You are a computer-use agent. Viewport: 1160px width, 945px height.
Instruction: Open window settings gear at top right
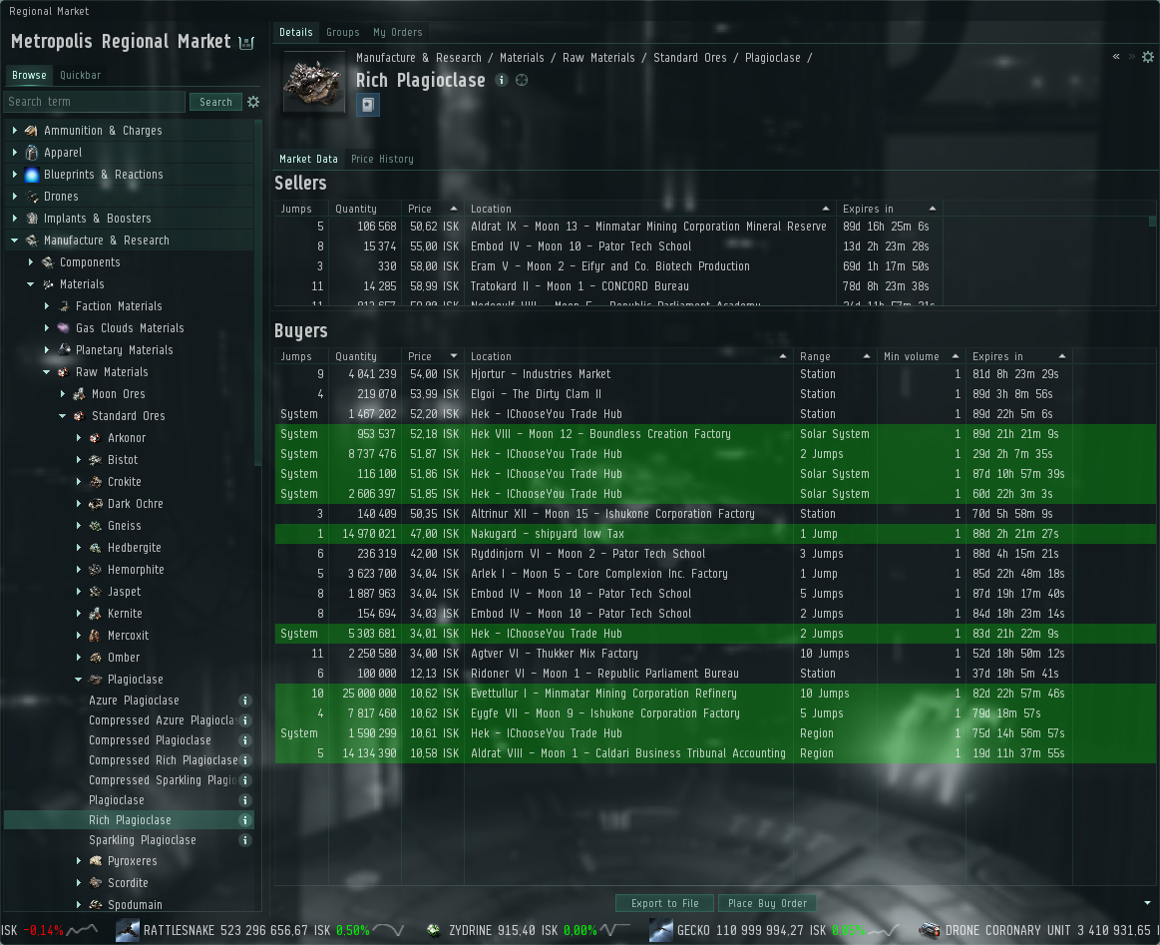click(x=1147, y=57)
